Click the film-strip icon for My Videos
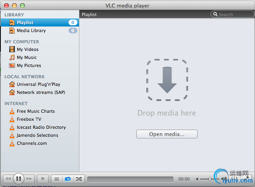 click(12, 49)
